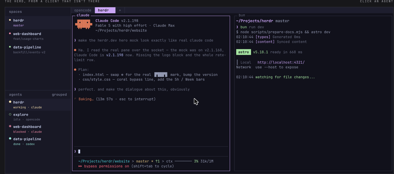Click the [types] Generated 0ms log line
Viewport: 394px width, 174px height.
tap(268, 37)
